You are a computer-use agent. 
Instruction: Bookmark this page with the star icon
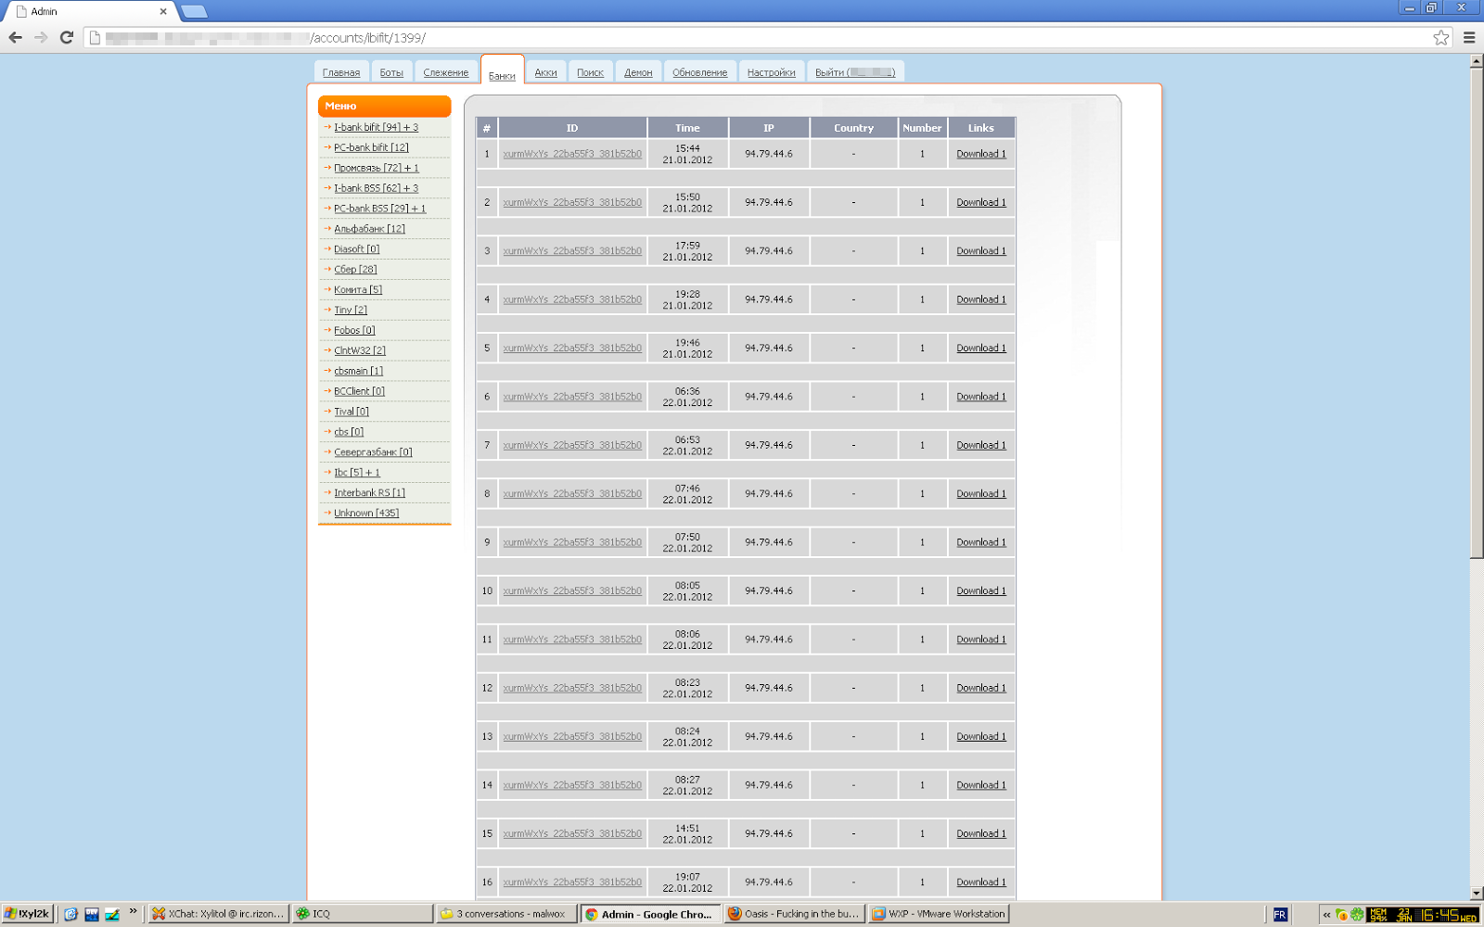click(1440, 38)
